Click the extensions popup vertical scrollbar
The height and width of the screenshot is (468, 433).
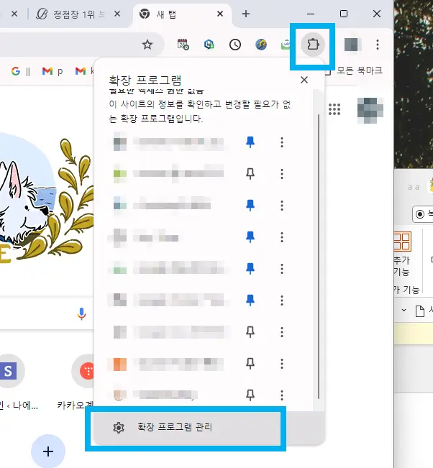(319, 256)
